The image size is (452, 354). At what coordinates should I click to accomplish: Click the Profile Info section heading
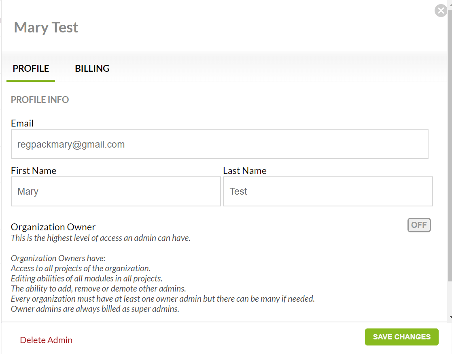(x=40, y=100)
